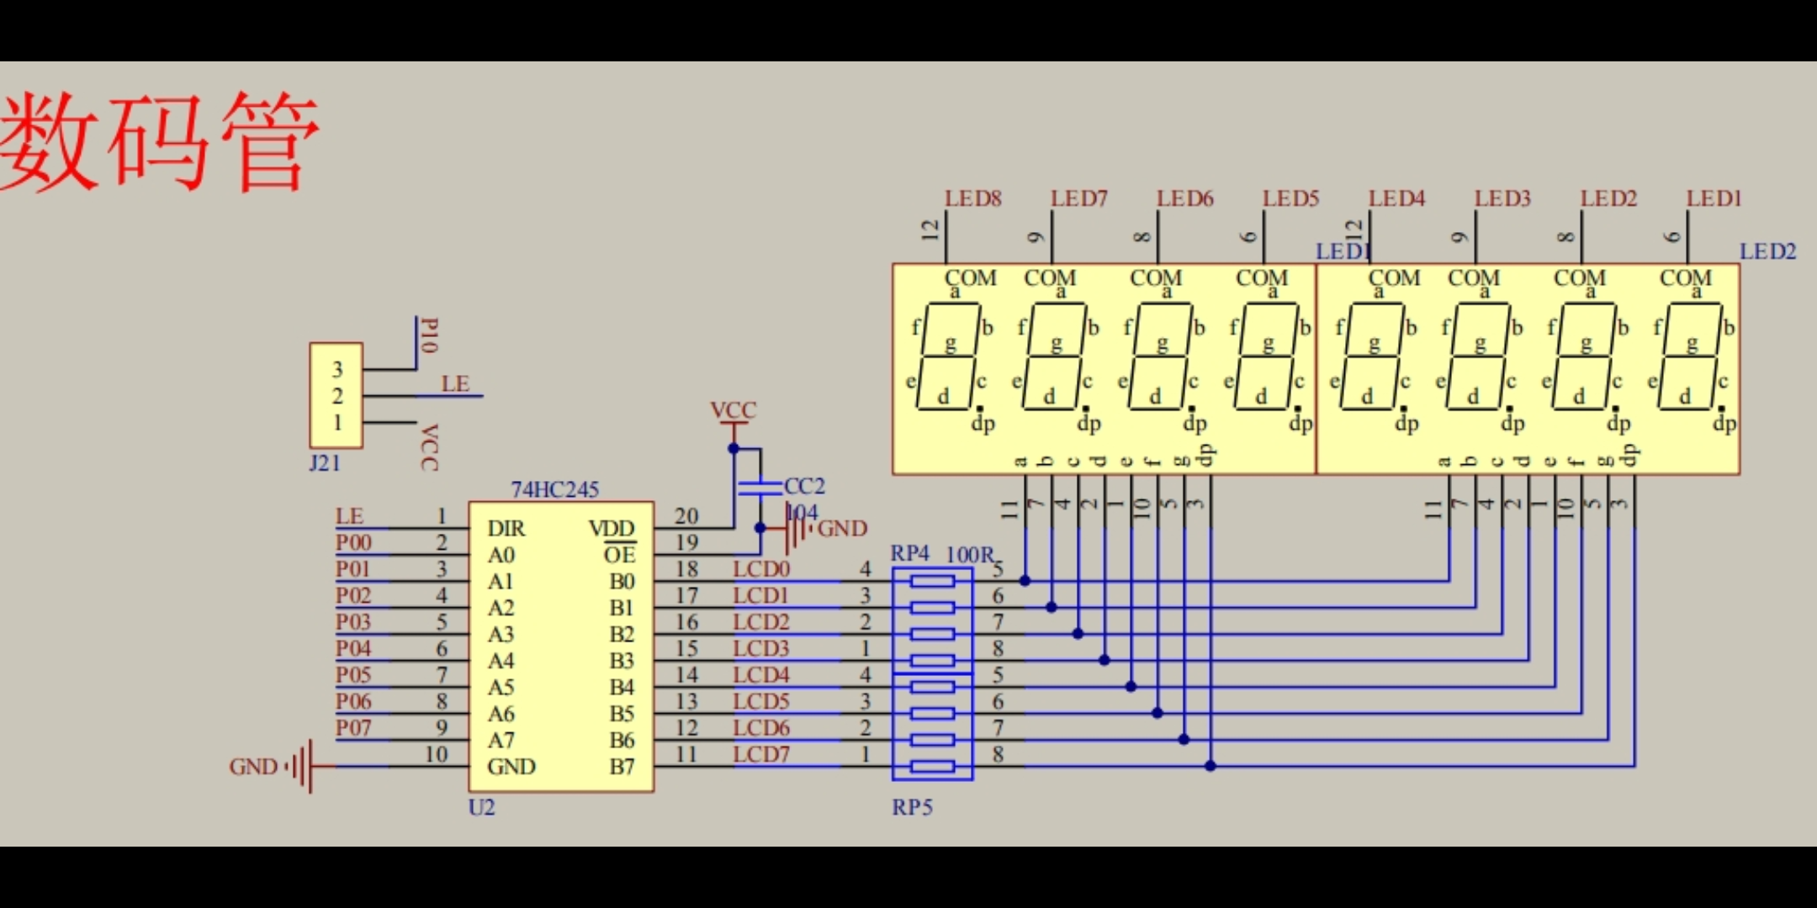Click the LCD0 net label
This screenshot has height=908, width=1817.
[761, 569]
